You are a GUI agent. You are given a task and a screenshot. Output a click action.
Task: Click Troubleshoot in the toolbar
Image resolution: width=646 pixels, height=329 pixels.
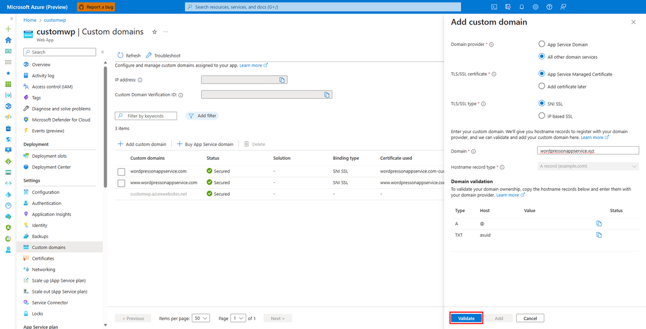coord(163,56)
